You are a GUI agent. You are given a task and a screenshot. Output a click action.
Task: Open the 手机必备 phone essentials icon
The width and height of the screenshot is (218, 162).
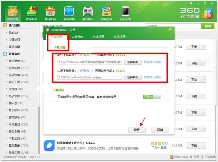click(x=125, y=13)
